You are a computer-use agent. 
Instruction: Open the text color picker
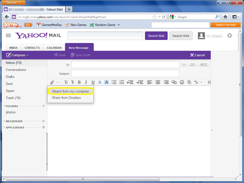tap(100, 82)
